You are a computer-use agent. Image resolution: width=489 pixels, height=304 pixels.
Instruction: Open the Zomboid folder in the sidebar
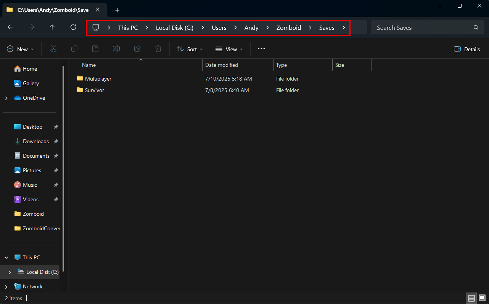[34, 213]
